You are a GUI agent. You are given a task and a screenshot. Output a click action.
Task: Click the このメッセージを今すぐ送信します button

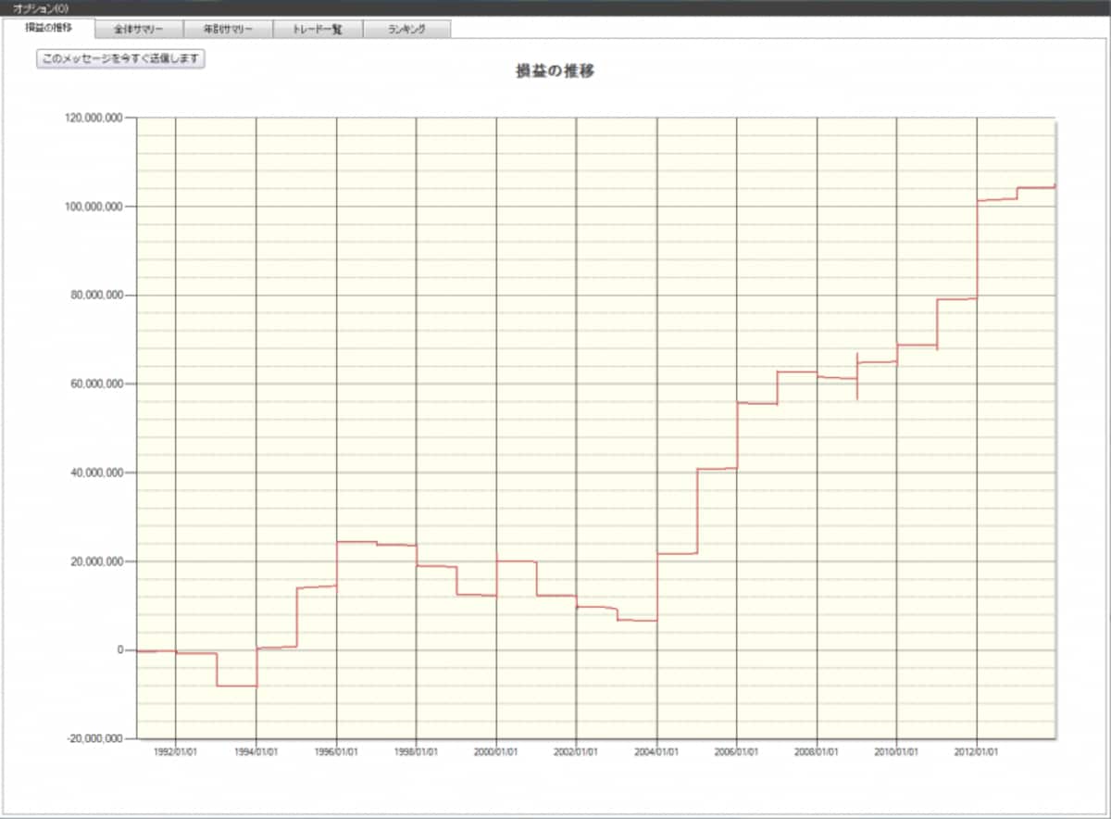(120, 58)
